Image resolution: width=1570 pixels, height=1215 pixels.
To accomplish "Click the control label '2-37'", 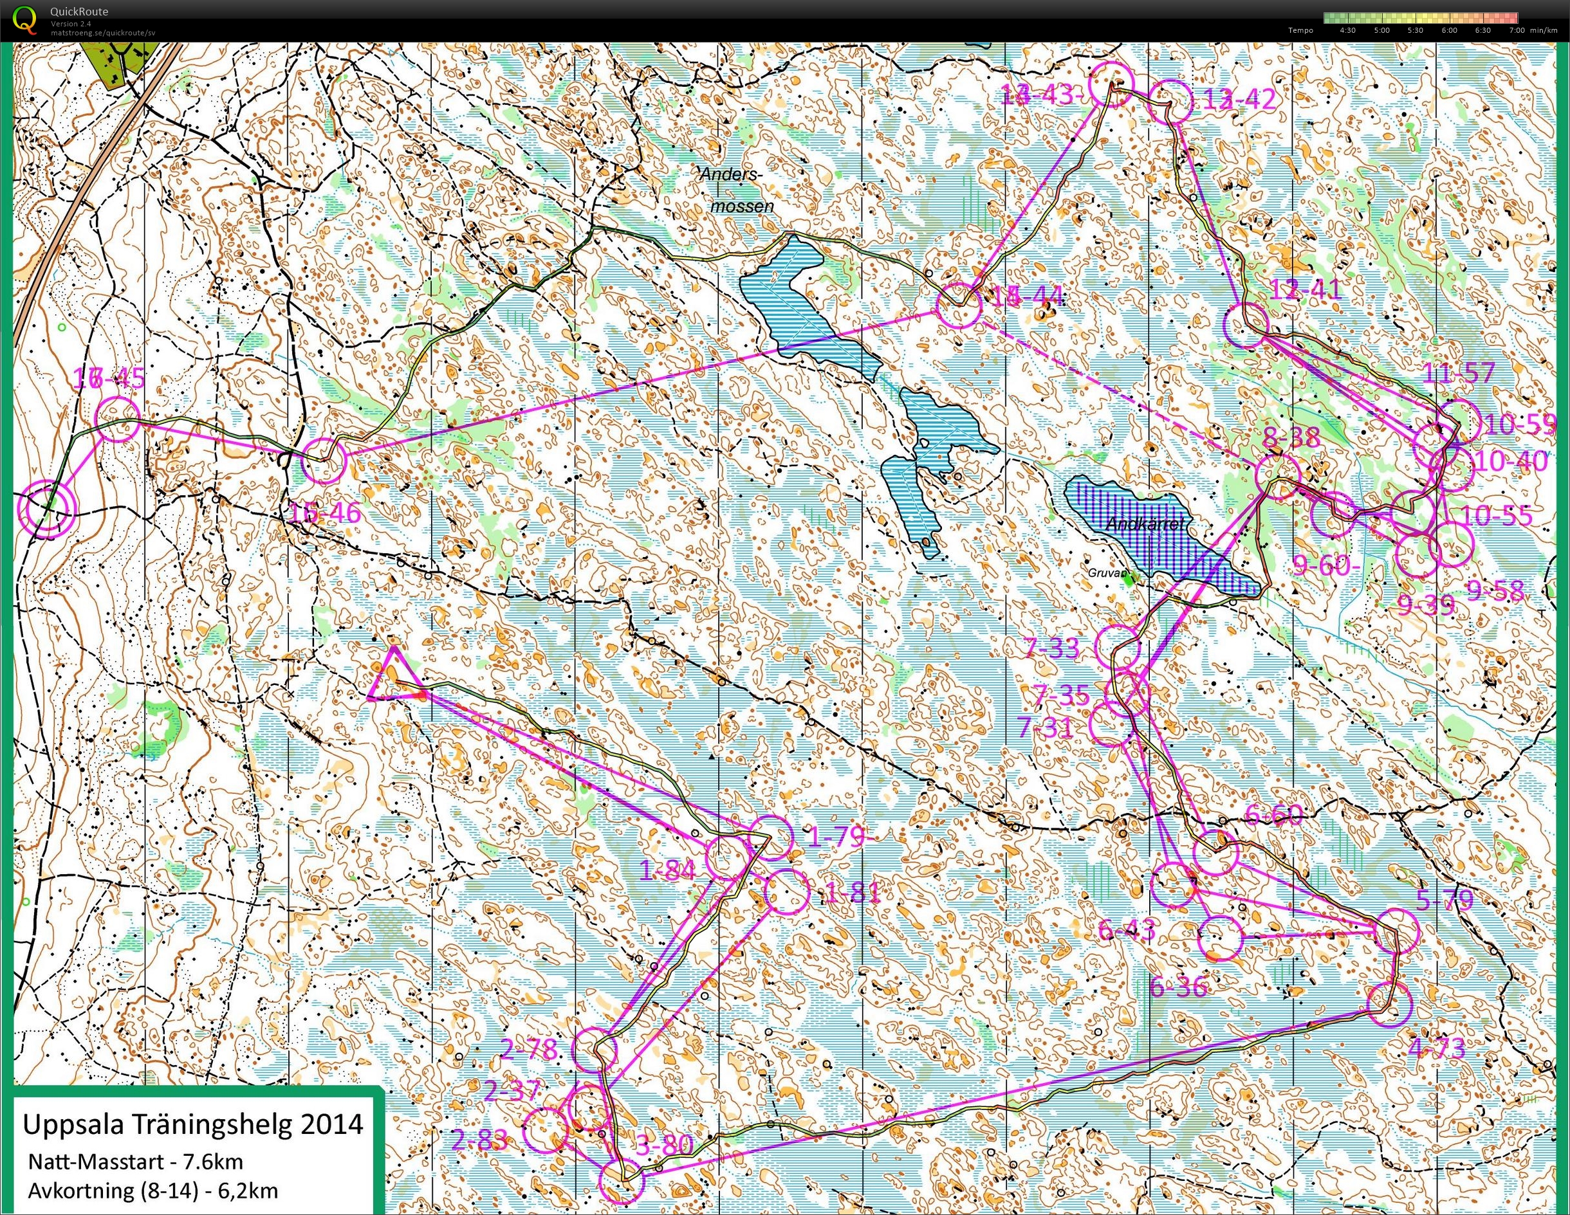I will tap(512, 1092).
